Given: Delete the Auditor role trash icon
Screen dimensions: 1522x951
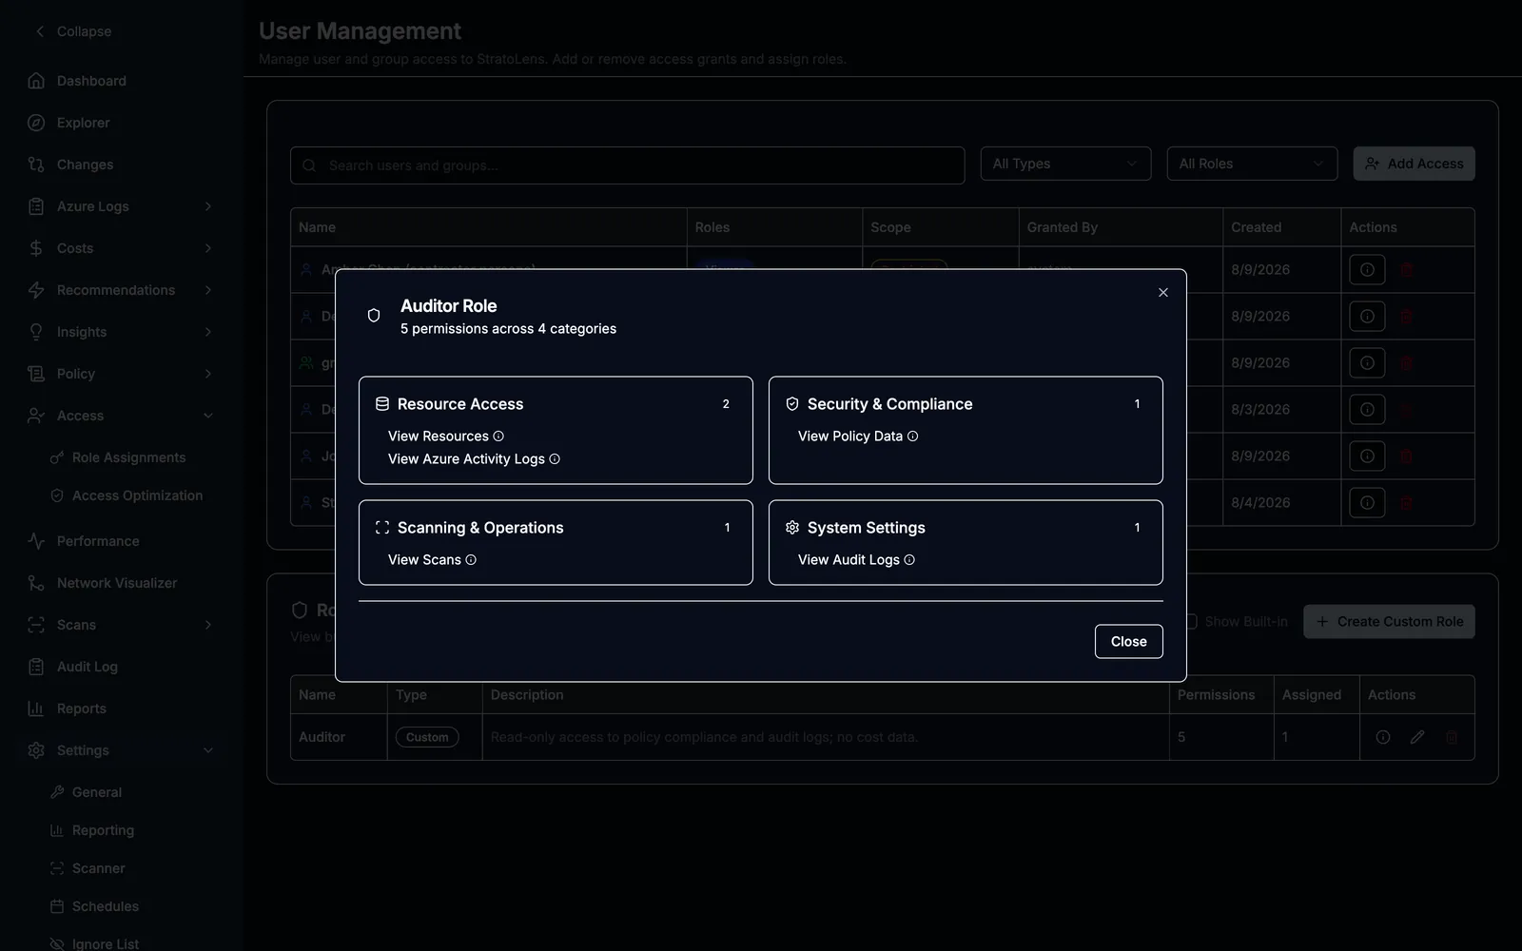Looking at the screenshot, I should pos(1452,737).
